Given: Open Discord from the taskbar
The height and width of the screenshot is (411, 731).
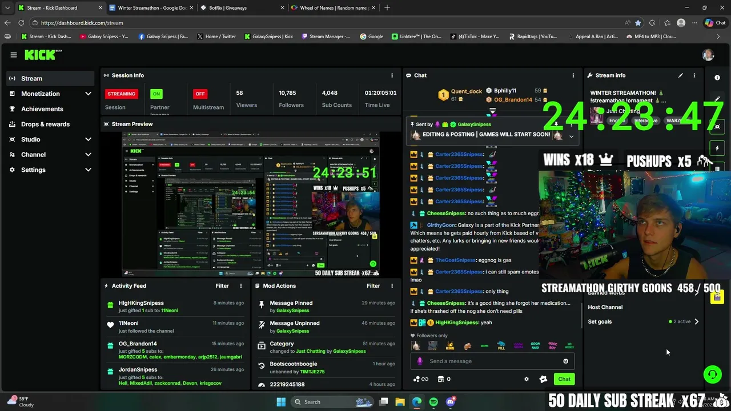Looking at the screenshot, I should pos(451,402).
